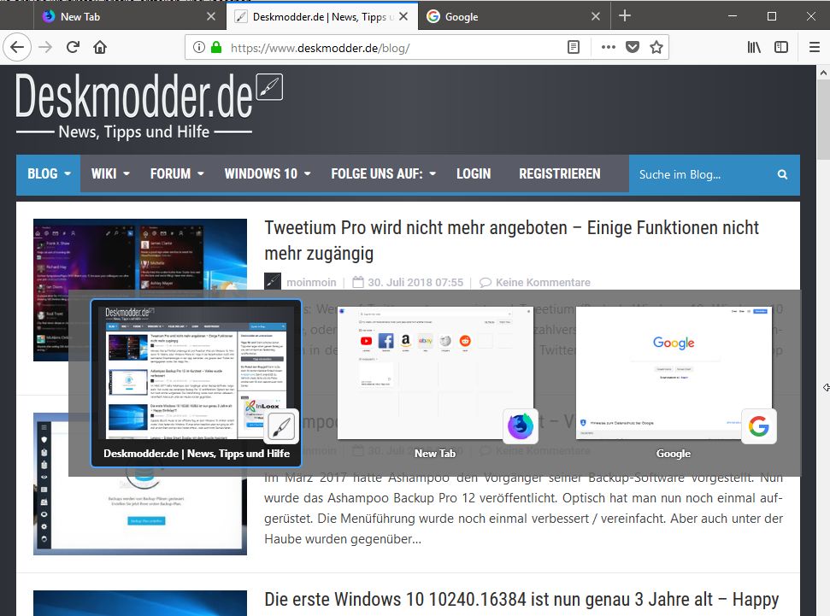Click the scrollbar up arrow
830x616 pixels.
click(x=823, y=73)
